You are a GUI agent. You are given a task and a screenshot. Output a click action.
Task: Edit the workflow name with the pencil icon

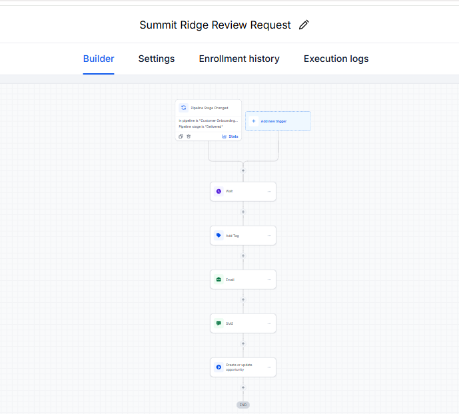(304, 25)
